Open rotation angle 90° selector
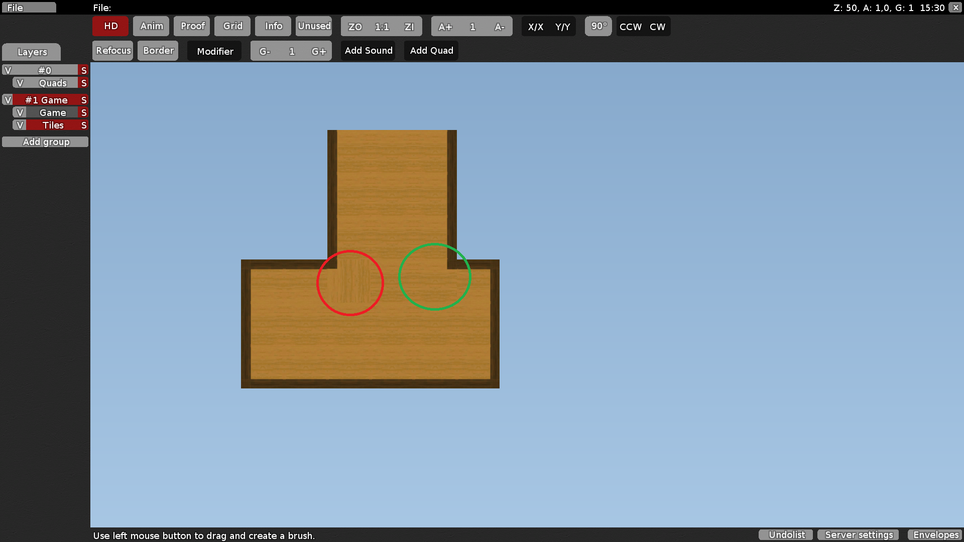Screen dimensions: 964x542 tap(598, 26)
